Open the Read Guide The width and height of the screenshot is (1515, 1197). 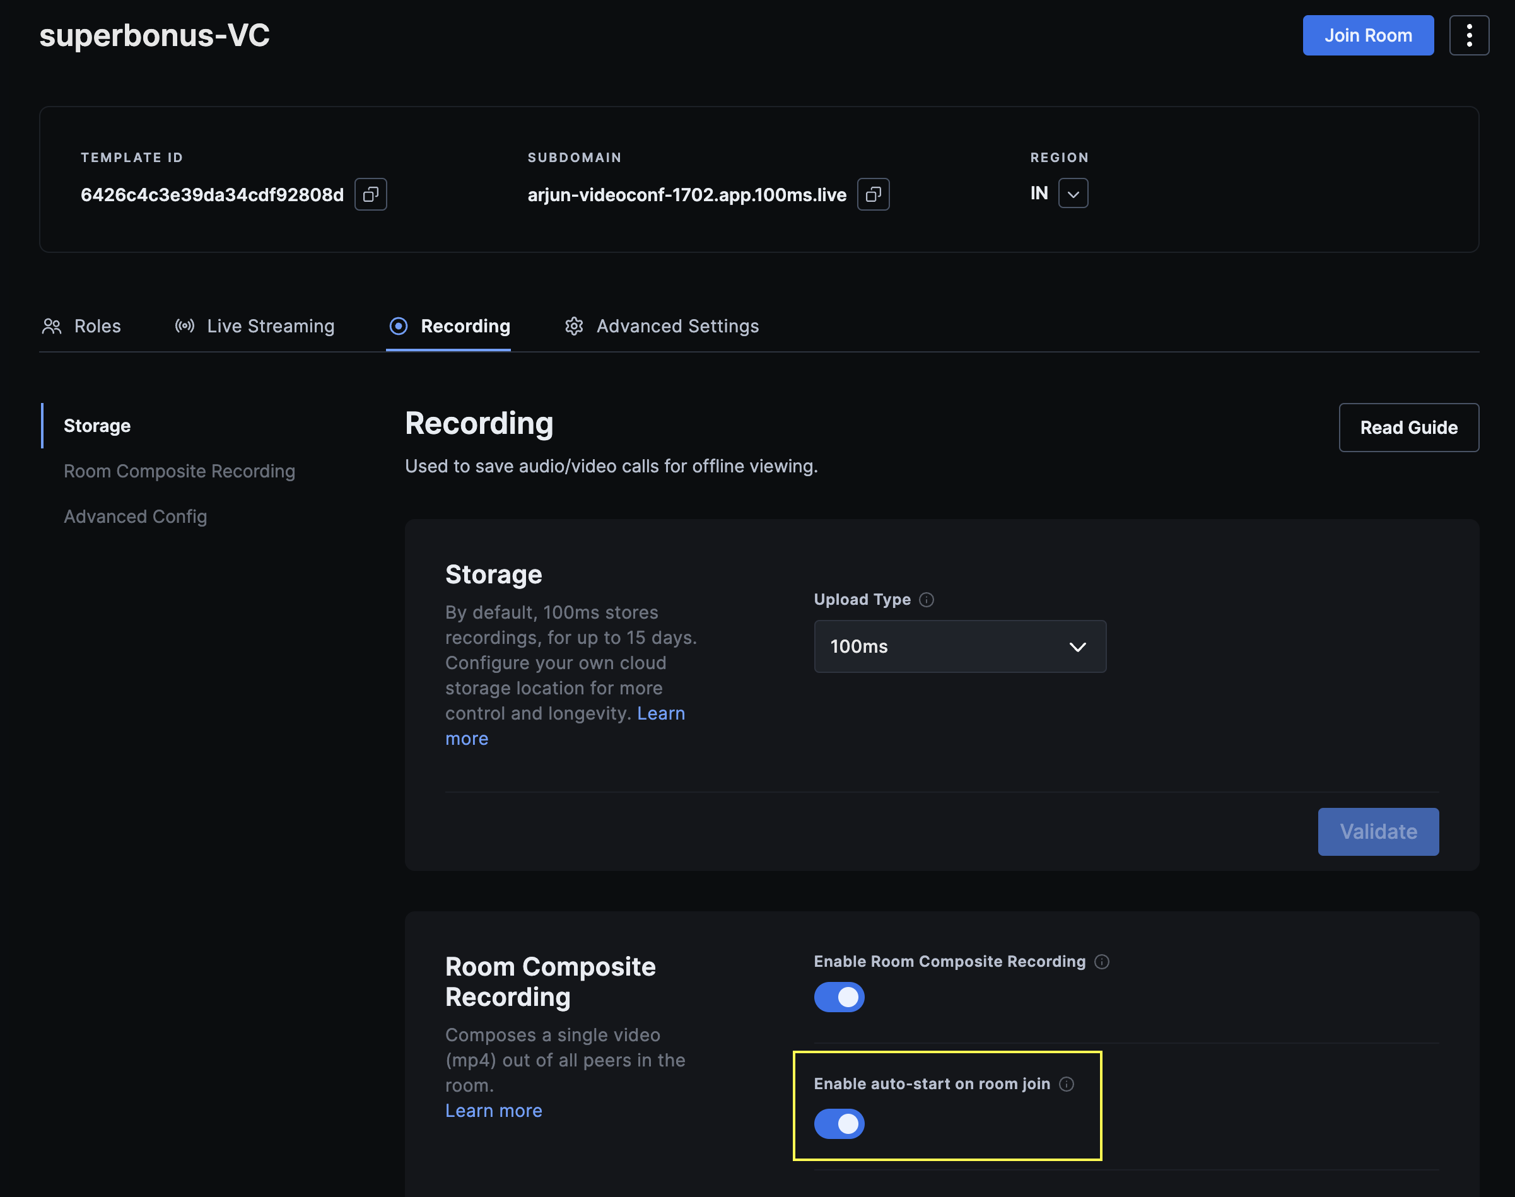(1408, 427)
